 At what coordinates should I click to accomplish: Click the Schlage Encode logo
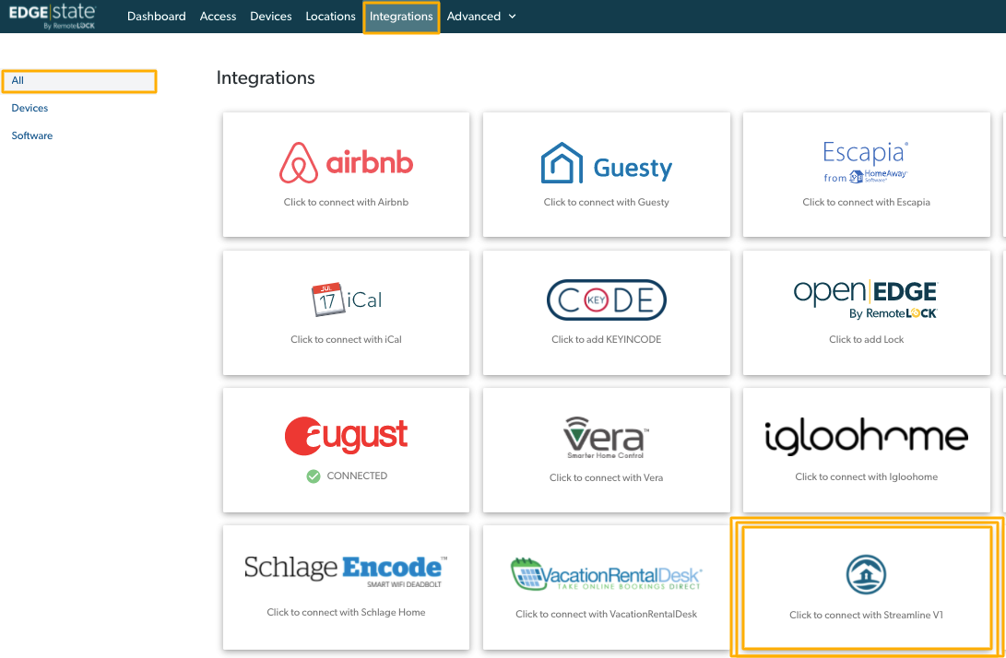click(x=346, y=570)
